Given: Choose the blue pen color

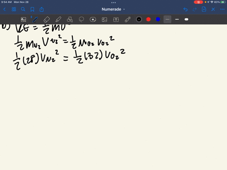Looking at the screenshot, I should [x=158, y=19].
